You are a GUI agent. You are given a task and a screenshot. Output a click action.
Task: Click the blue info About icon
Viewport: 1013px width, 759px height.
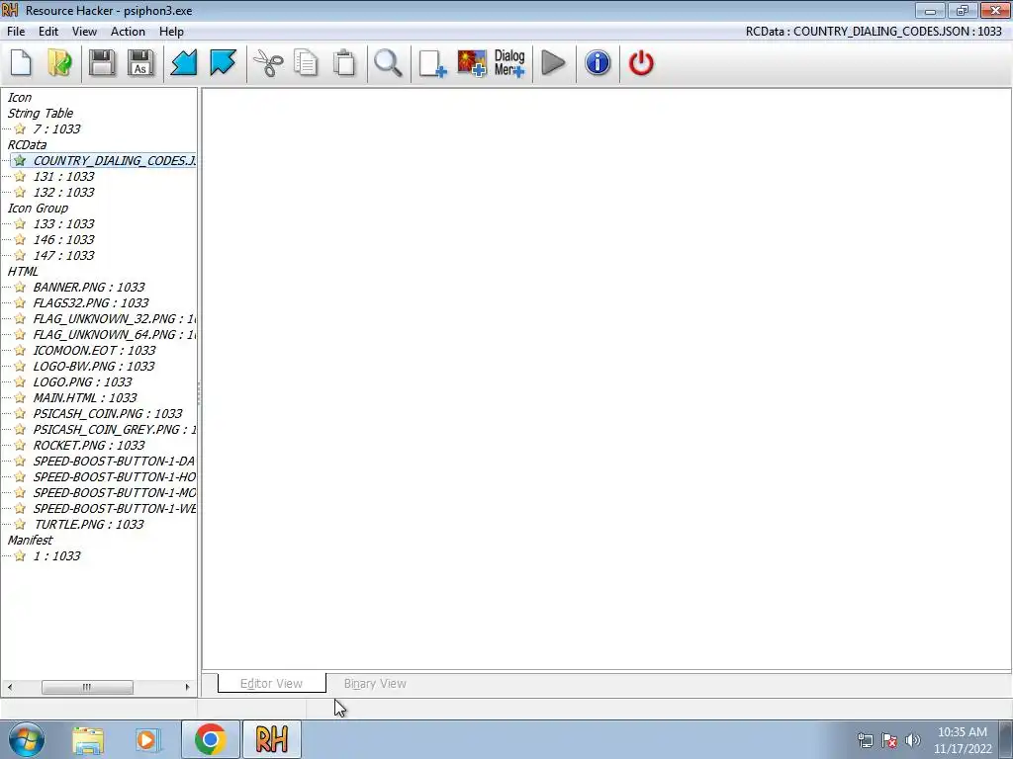coord(598,63)
